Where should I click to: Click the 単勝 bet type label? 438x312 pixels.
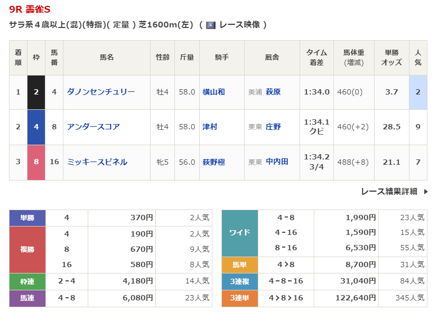click(x=27, y=218)
